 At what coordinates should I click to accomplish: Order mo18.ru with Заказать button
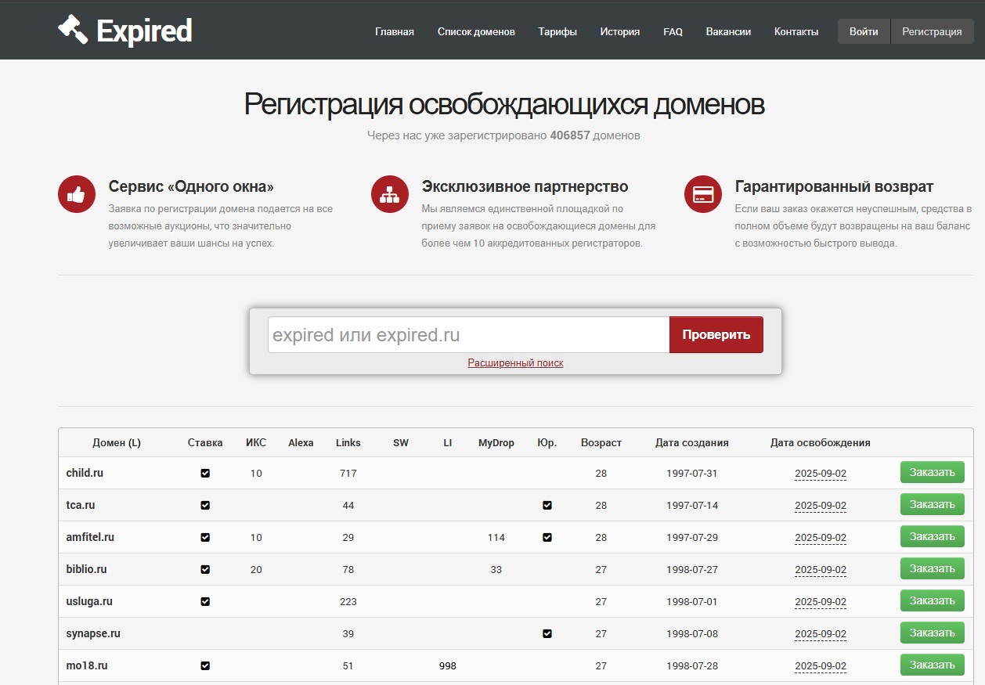[x=932, y=665]
